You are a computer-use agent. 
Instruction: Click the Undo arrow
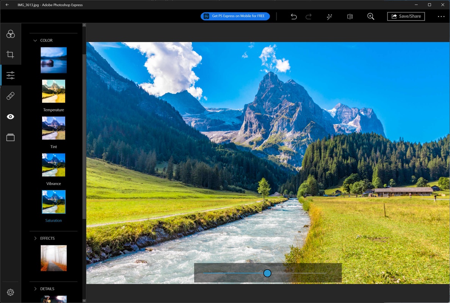click(293, 17)
